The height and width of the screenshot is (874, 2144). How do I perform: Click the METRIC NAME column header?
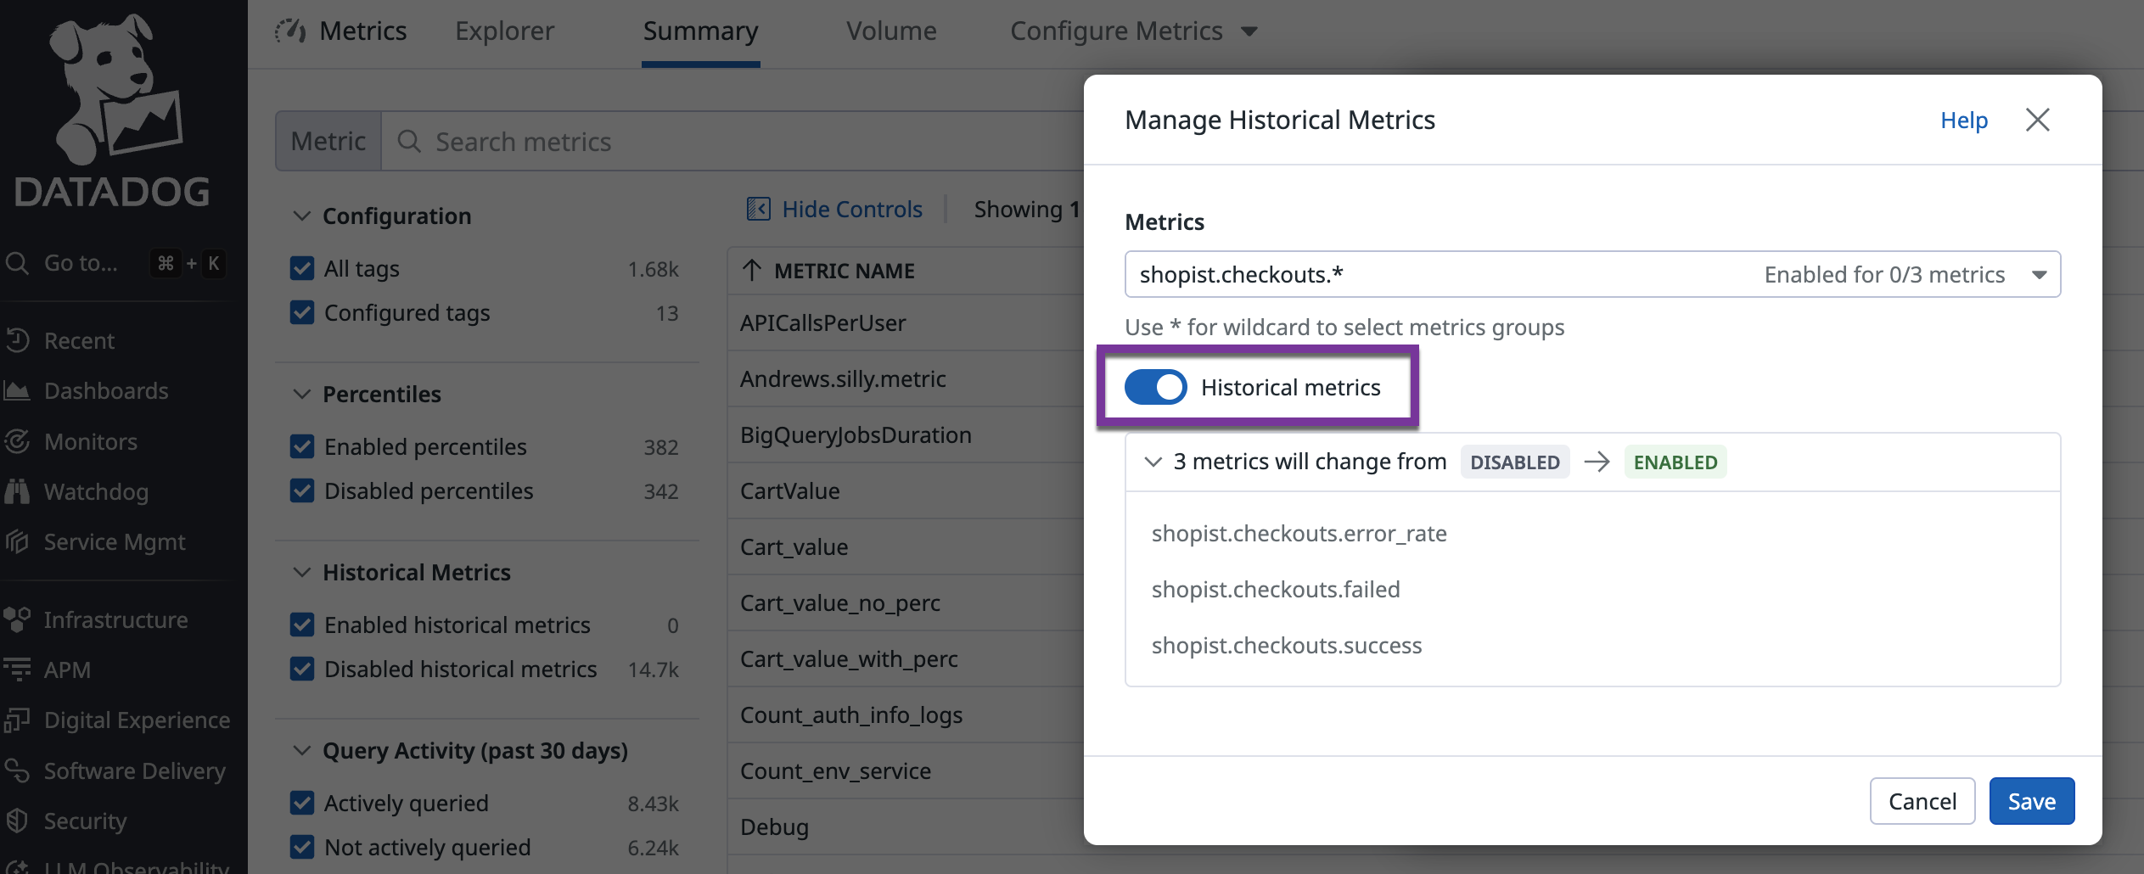click(x=844, y=271)
